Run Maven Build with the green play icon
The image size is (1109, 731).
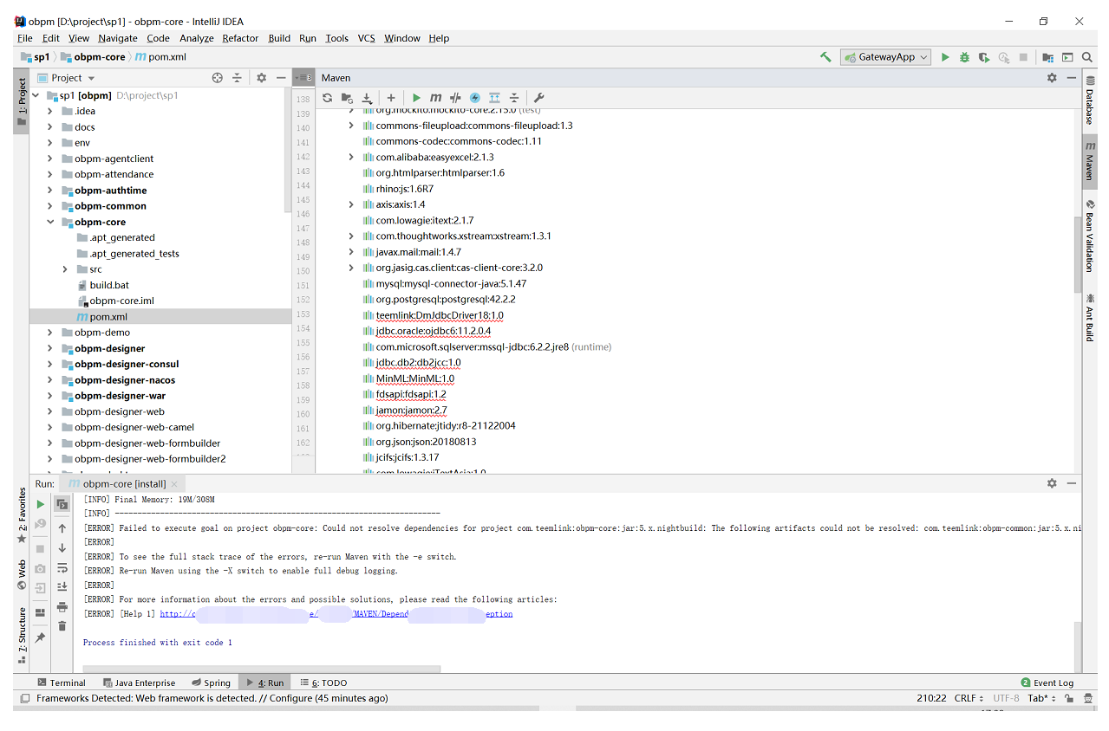(x=416, y=98)
